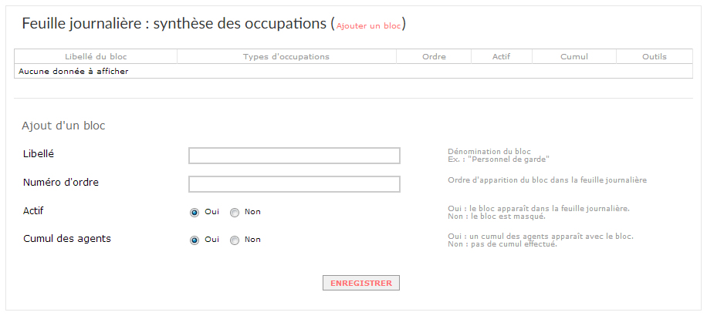Click the ENREGISTRER button

click(x=361, y=283)
